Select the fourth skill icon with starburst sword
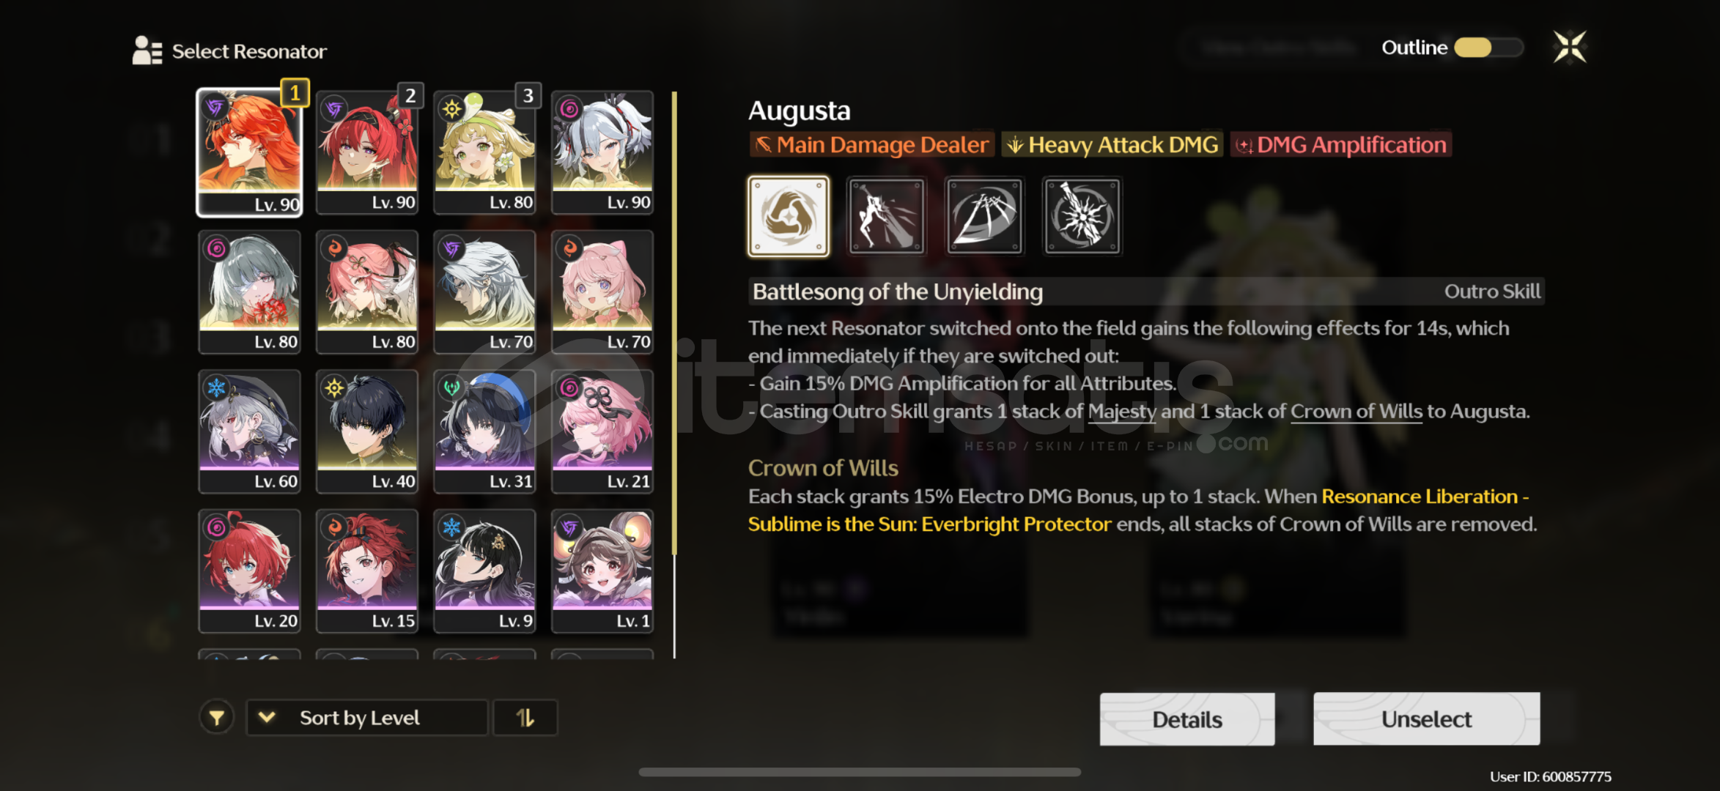The width and height of the screenshot is (1720, 791). pos(1082,216)
